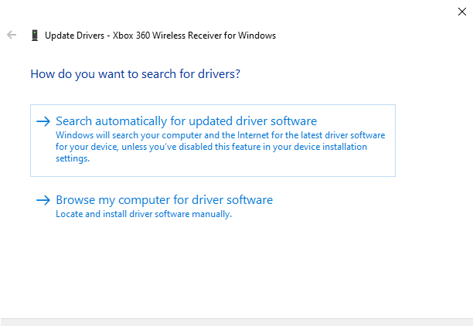
Task: Click the arrow icon beside Browse my computer
Action: (43, 200)
